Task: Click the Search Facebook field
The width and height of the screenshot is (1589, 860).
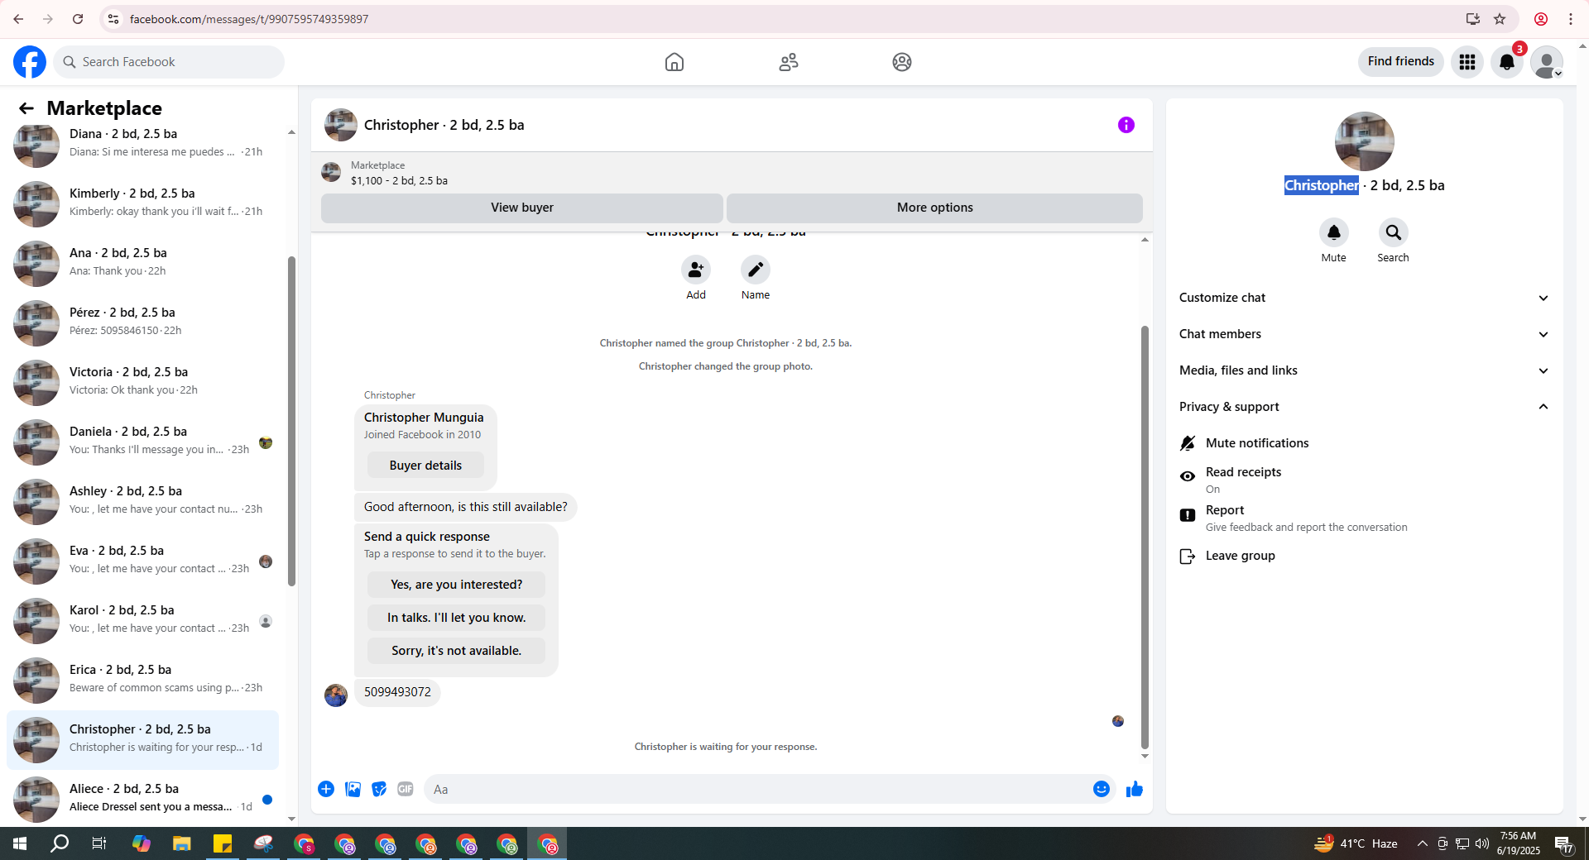Action: click(x=169, y=62)
